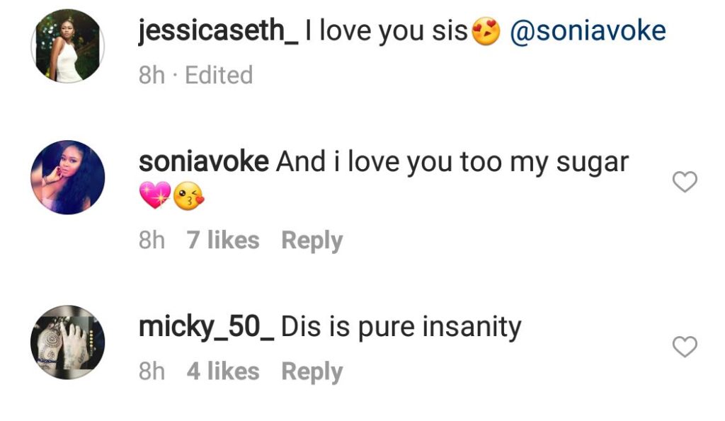
Task: Reply to micky_50_'s comment
Action: (x=312, y=371)
